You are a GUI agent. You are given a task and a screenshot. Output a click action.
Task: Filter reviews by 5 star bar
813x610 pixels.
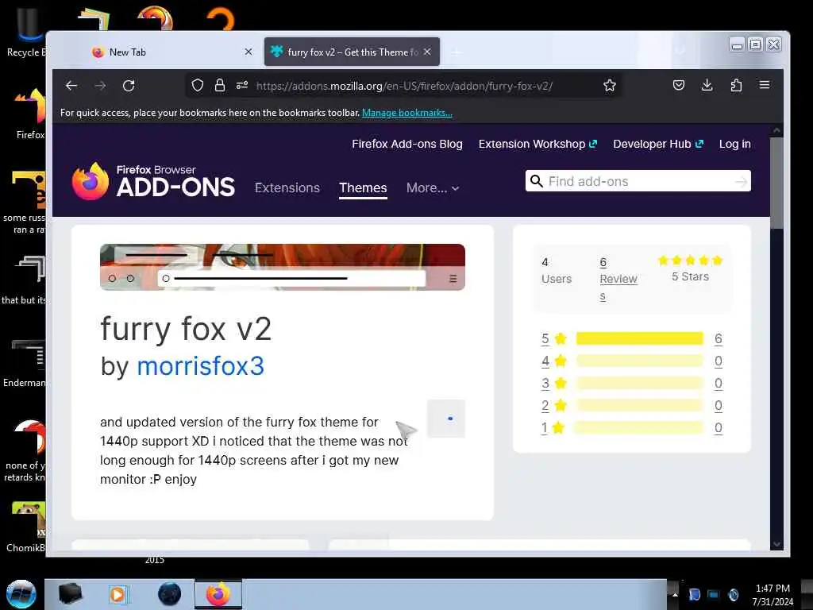(x=639, y=338)
